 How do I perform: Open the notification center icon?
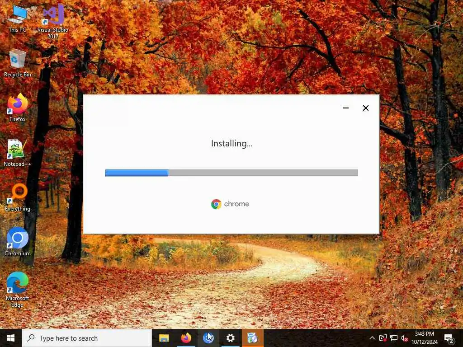click(x=449, y=338)
